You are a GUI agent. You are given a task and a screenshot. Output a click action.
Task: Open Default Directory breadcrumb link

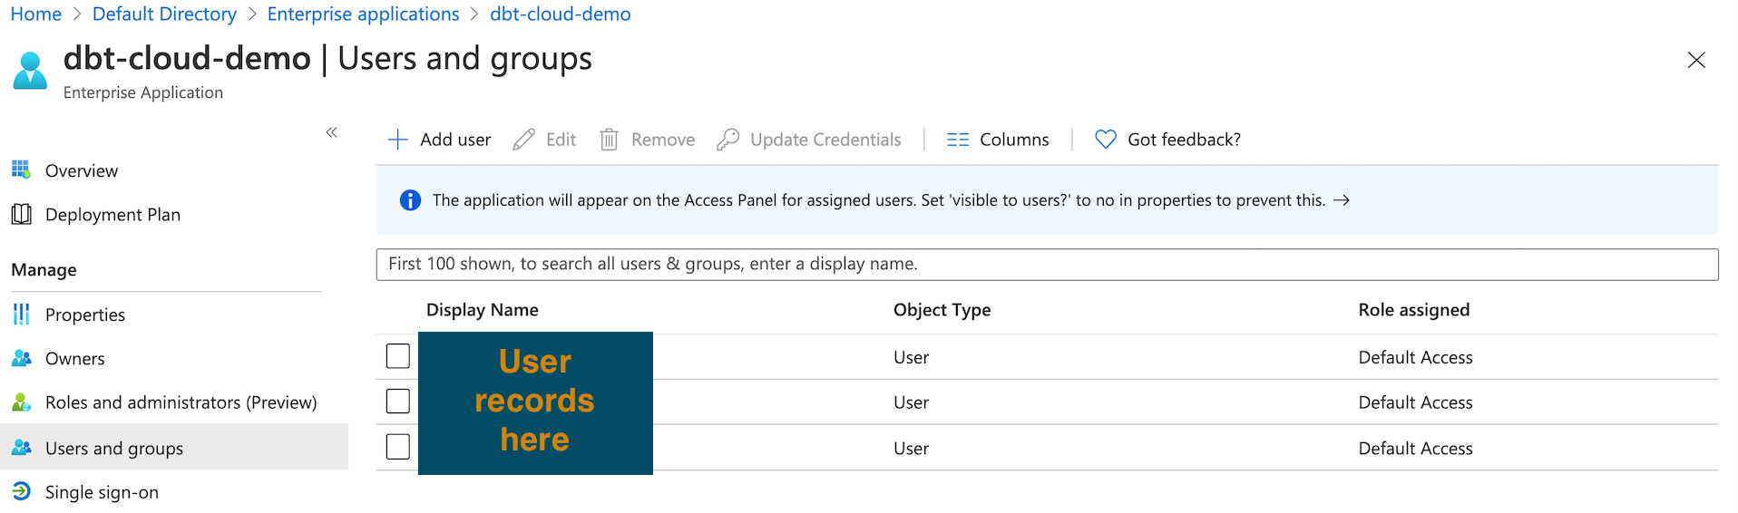(164, 15)
